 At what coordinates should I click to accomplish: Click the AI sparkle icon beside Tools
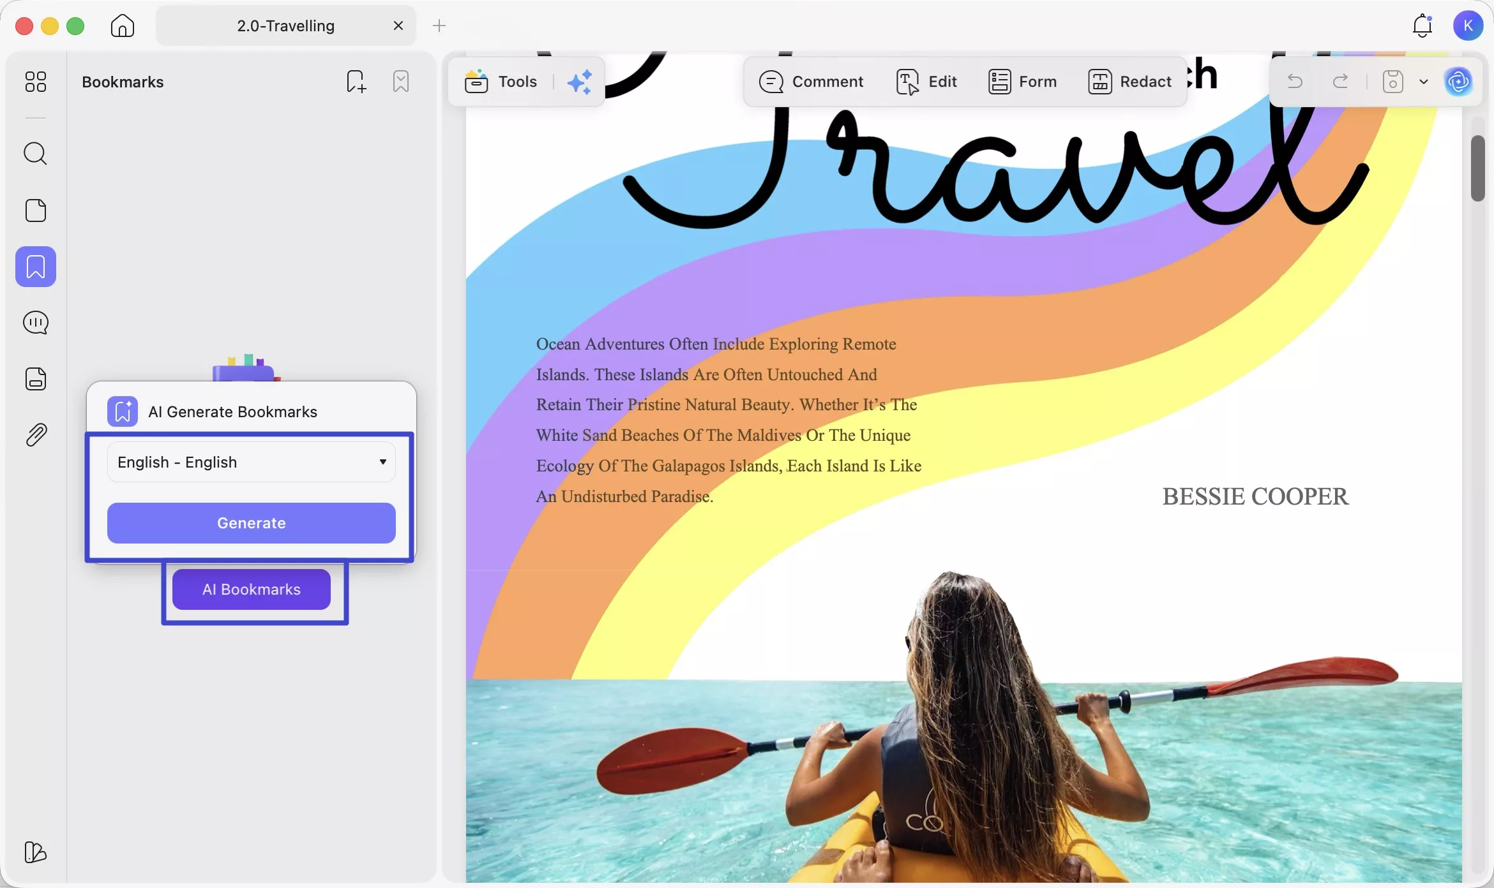(580, 82)
